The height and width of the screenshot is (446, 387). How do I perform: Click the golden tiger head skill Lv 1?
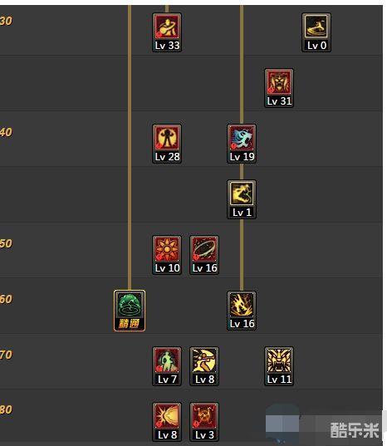pos(242,199)
